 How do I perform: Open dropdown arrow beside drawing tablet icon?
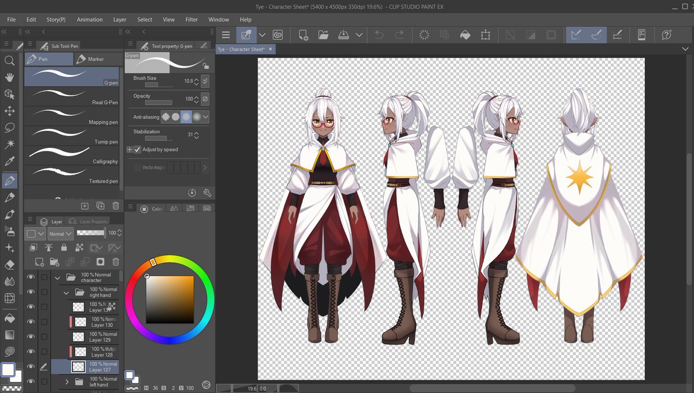262,35
